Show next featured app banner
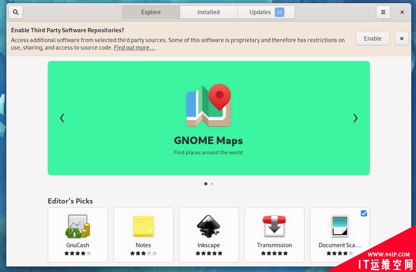 tap(356, 118)
